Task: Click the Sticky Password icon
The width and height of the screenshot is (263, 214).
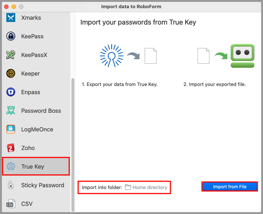Action: pos(11,185)
